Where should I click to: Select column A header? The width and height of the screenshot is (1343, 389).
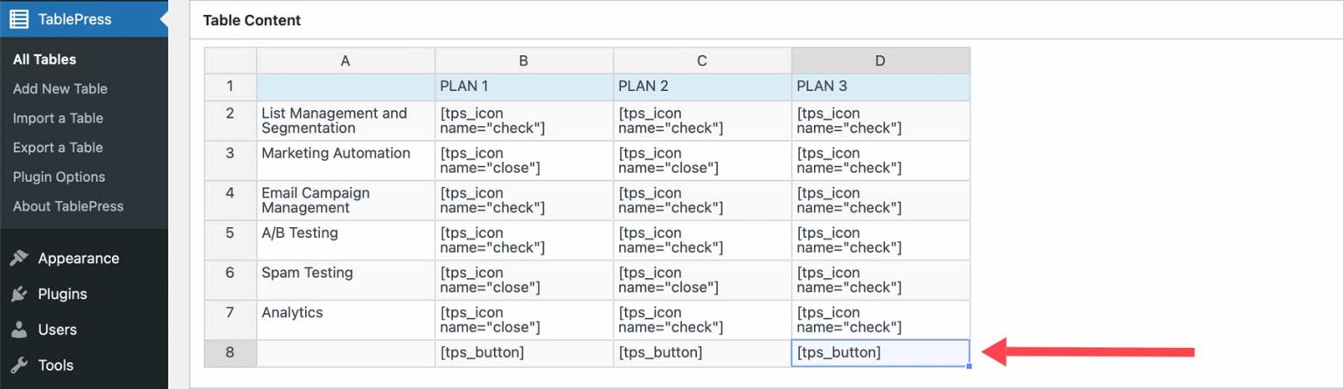(345, 60)
